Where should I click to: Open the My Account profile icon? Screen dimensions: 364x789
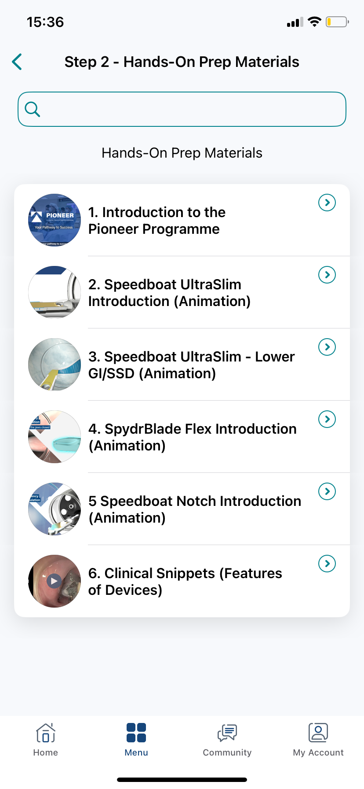click(x=318, y=733)
